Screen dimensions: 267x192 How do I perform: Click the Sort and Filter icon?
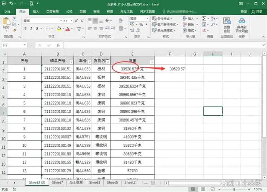213,18
